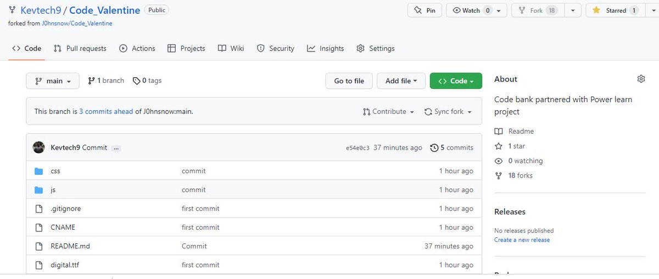This screenshot has height=279, width=659.
Task: Open Code_Valentine repository name link
Action: click(x=104, y=10)
